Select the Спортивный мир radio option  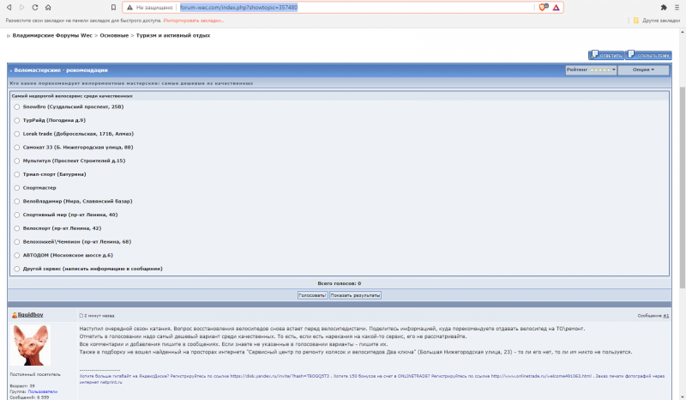coord(17,215)
